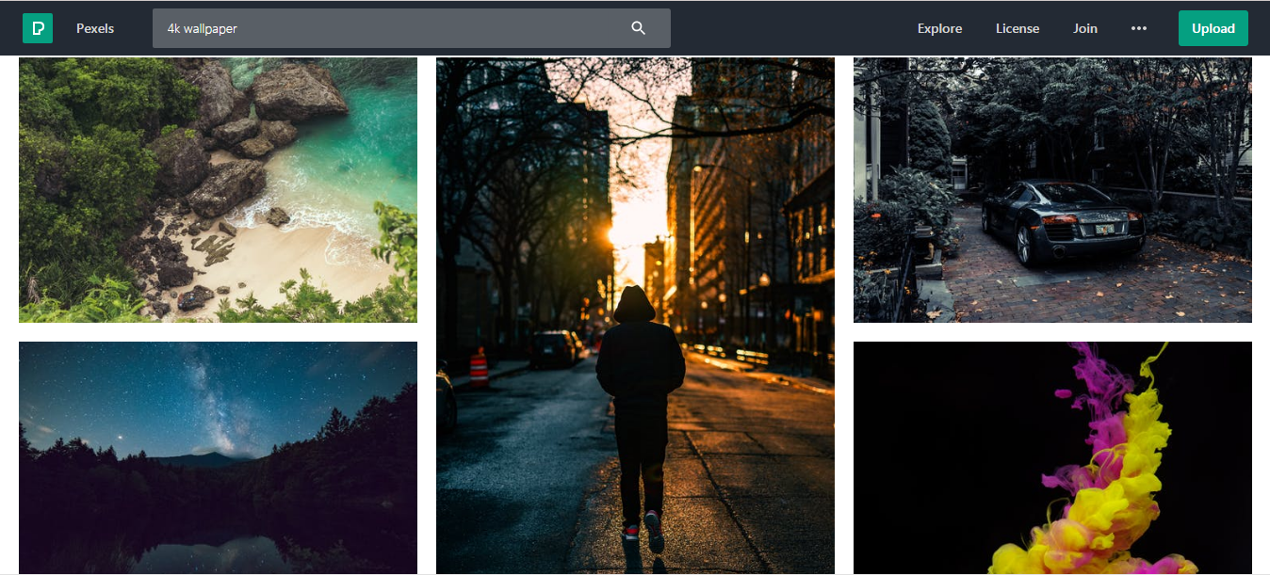The width and height of the screenshot is (1270, 575).
Task: Open the aerial beach and rocks photo
Action: click(x=218, y=190)
